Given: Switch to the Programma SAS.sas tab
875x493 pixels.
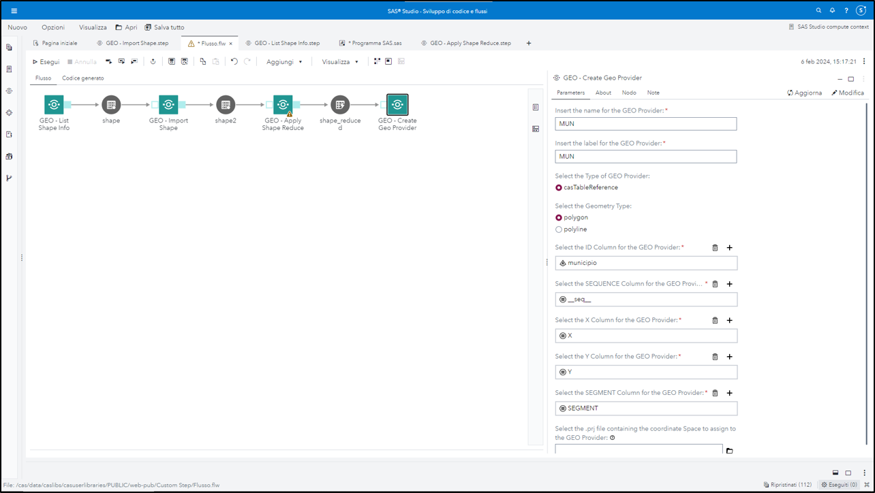Looking at the screenshot, I should click(x=370, y=43).
